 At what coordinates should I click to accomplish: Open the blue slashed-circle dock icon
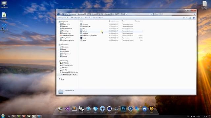coord(131,108)
